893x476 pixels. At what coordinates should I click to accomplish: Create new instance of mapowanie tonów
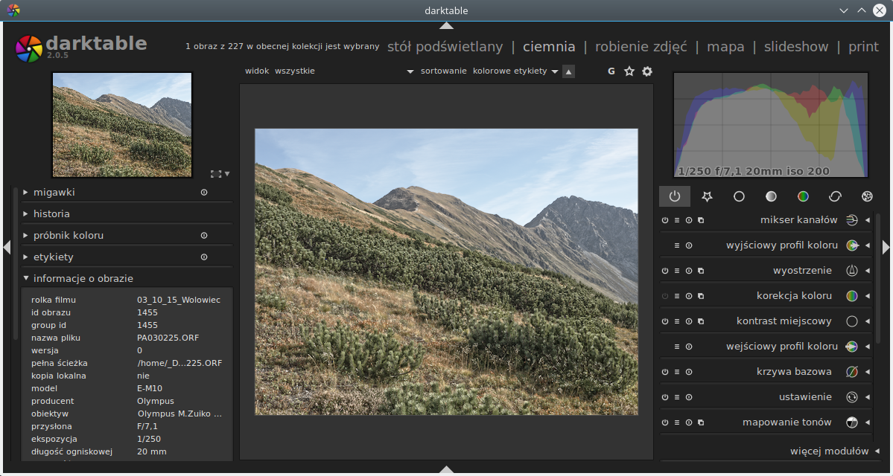(x=701, y=422)
